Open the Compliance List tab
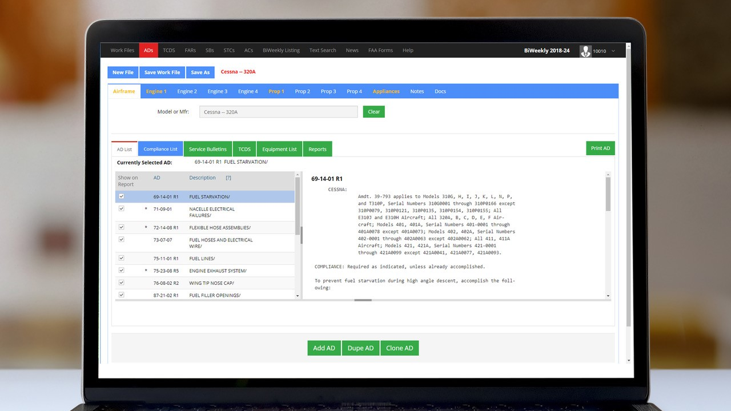This screenshot has width=731, height=411. tap(160, 149)
